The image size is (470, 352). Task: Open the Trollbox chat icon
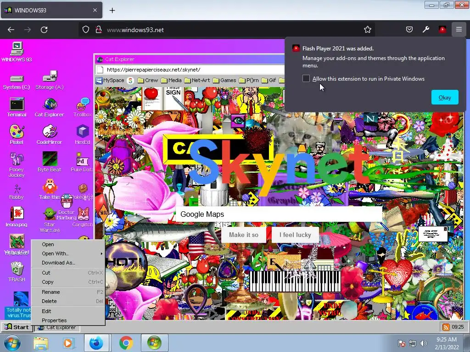[x=83, y=107]
